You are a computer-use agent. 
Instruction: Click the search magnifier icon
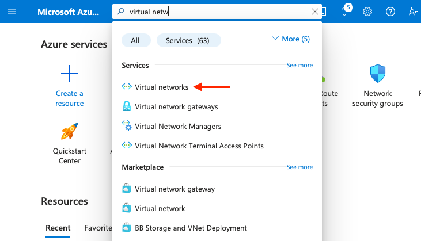point(121,12)
